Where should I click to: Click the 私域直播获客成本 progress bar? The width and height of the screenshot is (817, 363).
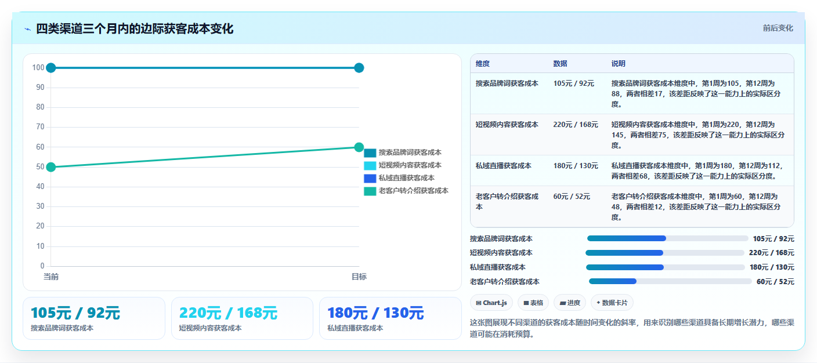point(665,267)
